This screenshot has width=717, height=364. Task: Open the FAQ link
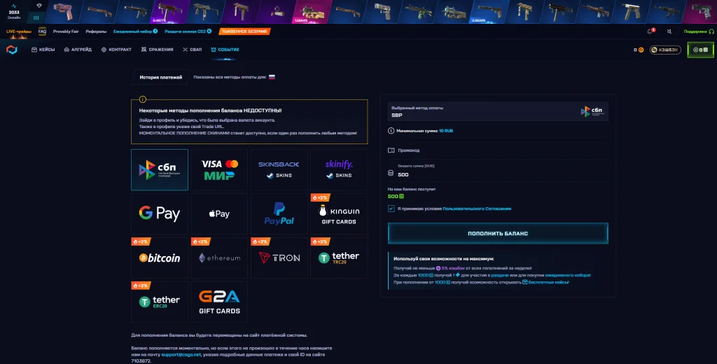42,31
